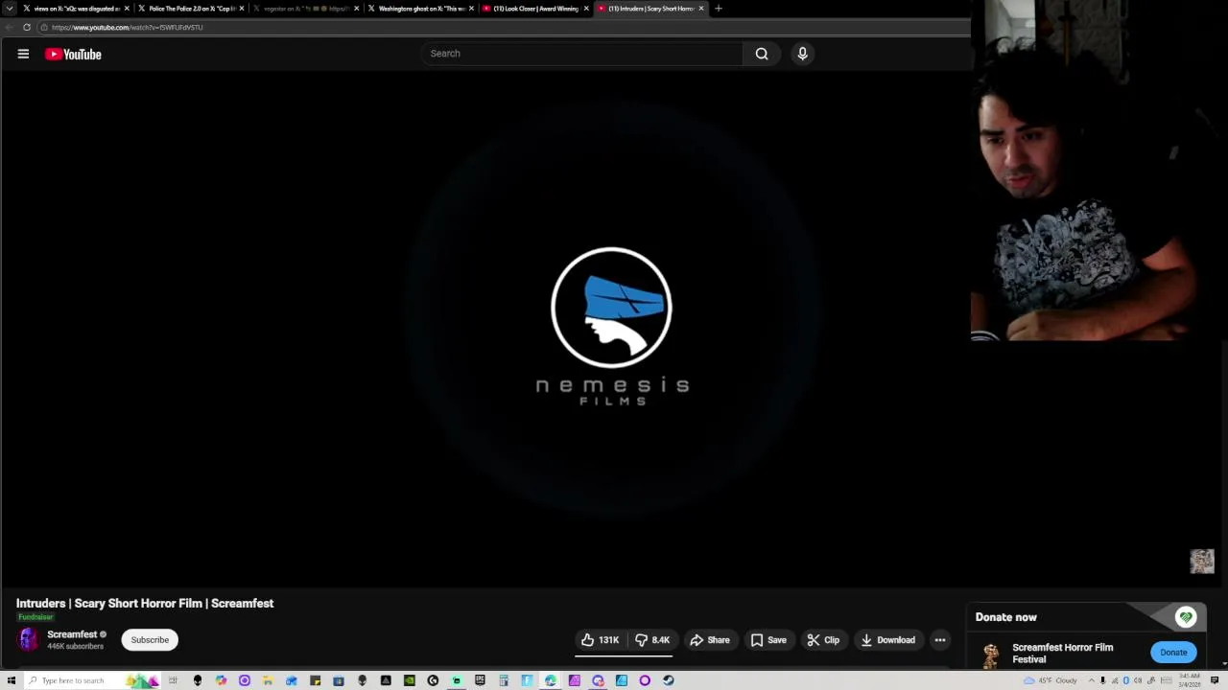Subscribe to the Screamfest channel
This screenshot has height=690, width=1228.
(x=150, y=640)
